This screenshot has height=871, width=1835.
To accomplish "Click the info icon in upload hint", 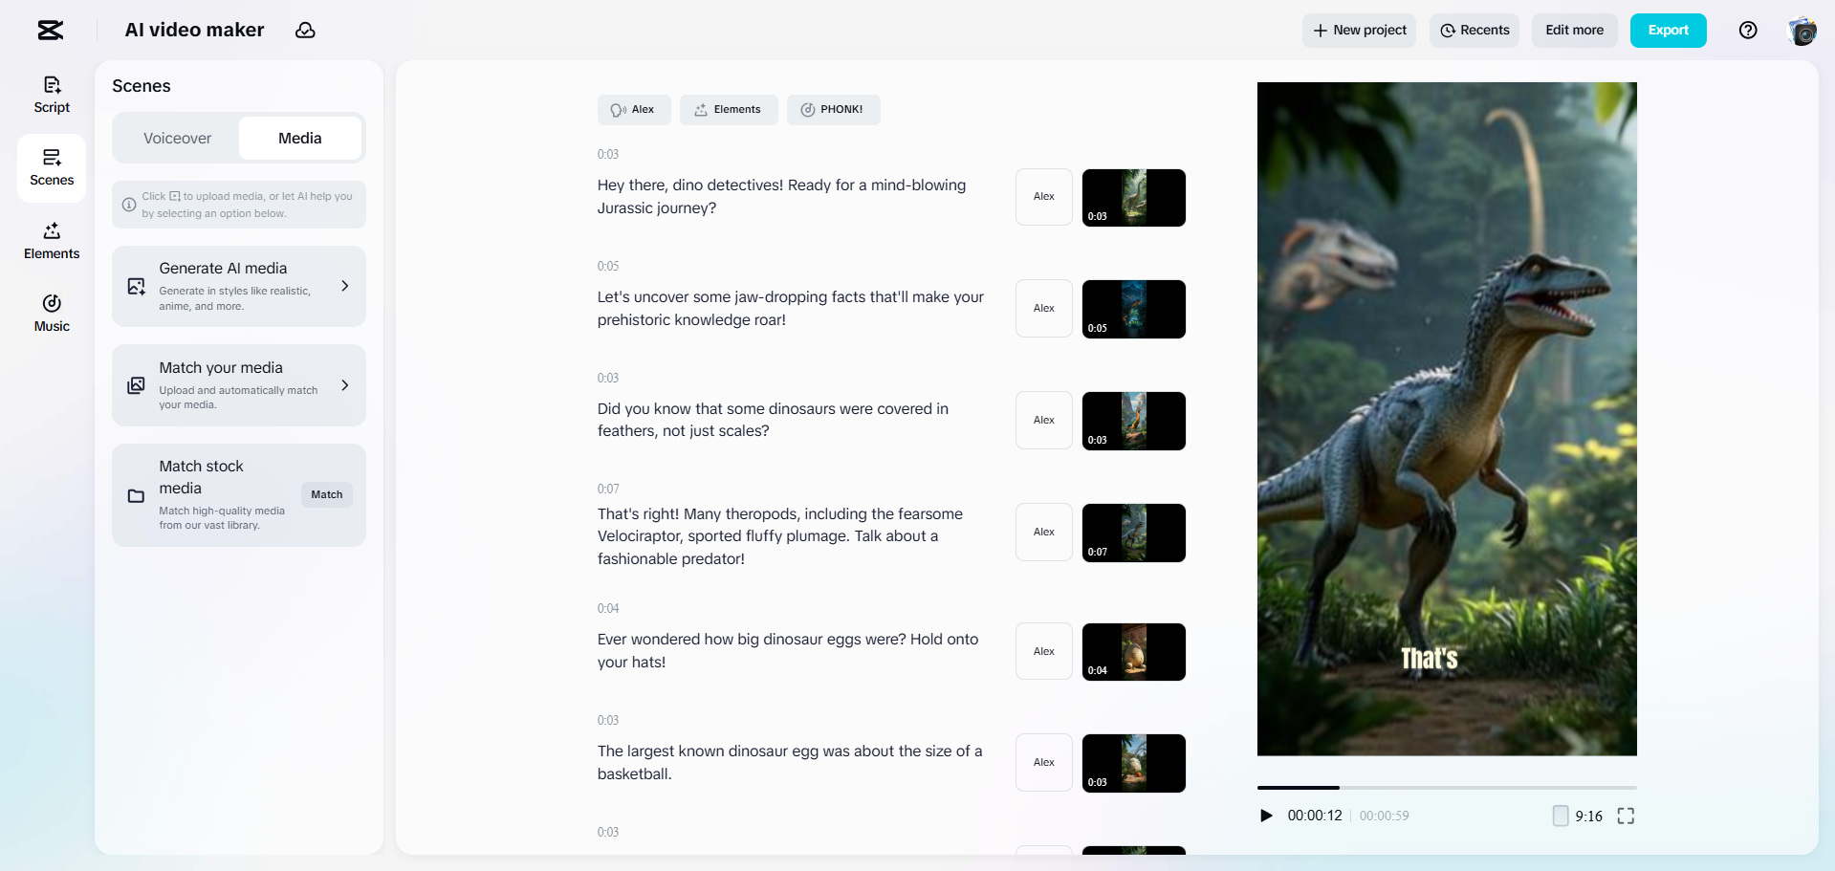I will pyautogui.click(x=129, y=205).
